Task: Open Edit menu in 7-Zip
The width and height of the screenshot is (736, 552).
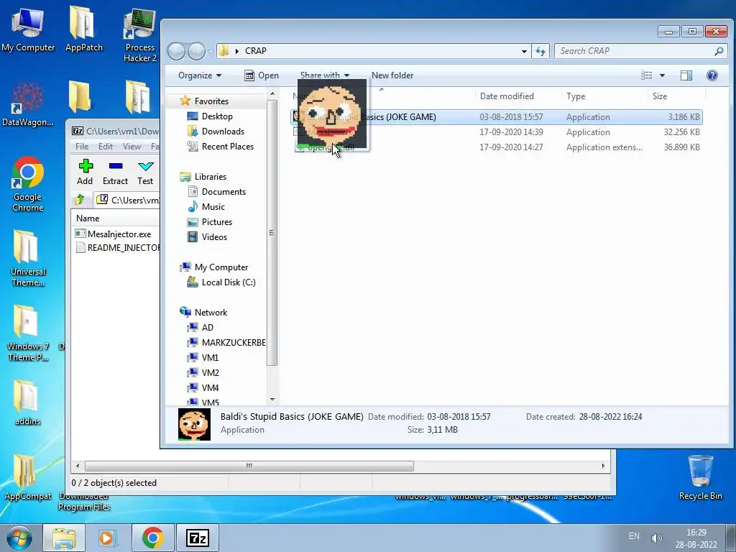Action: (105, 147)
